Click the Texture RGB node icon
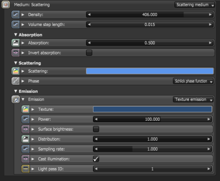The height and width of the screenshot is (181, 220). click(25, 109)
